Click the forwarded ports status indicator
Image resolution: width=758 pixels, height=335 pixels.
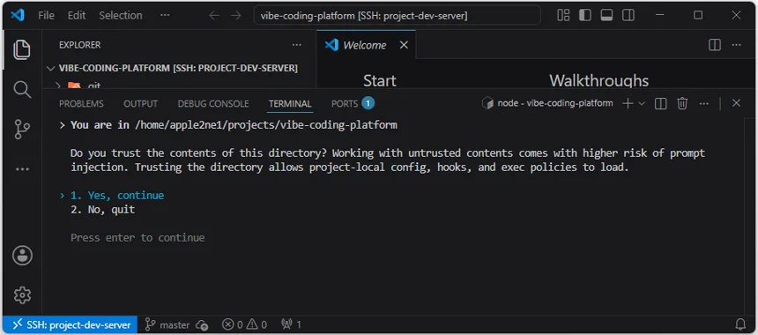(291, 324)
